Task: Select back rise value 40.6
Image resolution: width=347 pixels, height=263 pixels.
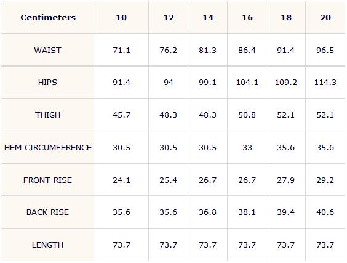Action: click(325, 212)
